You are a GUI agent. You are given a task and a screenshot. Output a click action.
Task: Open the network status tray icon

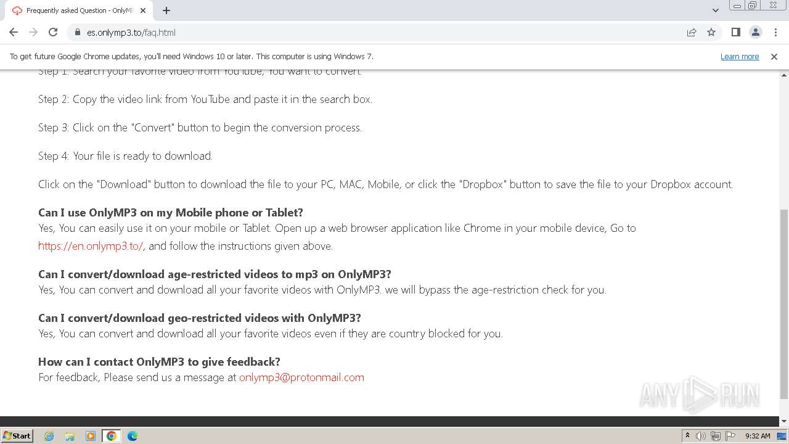pos(715,436)
